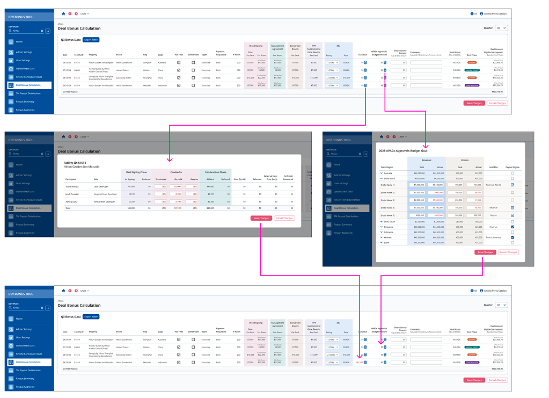This screenshot has width=549, height=398.
Task: Click the globe language icon in bottom screen
Action: point(472,291)
